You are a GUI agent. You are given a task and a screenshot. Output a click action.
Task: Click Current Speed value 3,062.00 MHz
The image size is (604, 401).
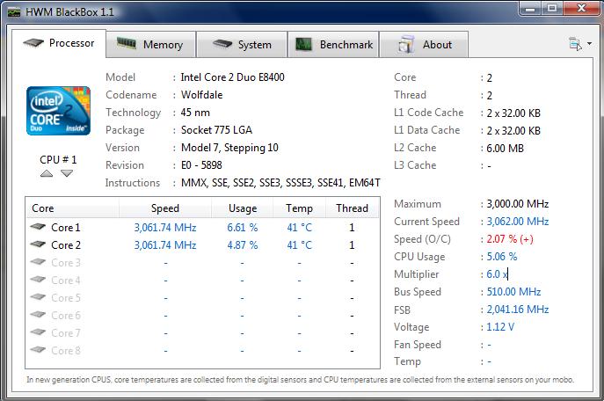(x=517, y=222)
